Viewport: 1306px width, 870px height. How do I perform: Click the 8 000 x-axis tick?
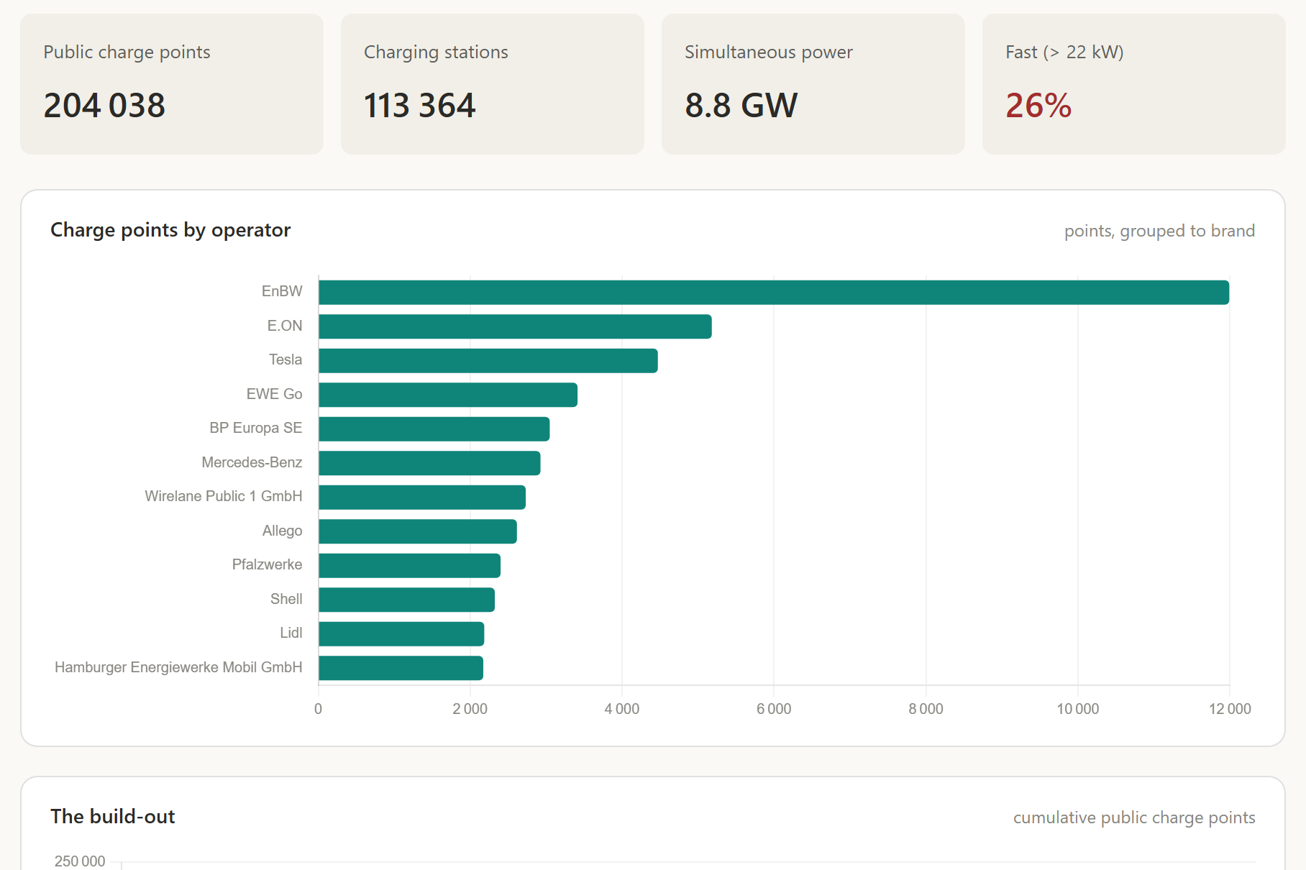[926, 709]
